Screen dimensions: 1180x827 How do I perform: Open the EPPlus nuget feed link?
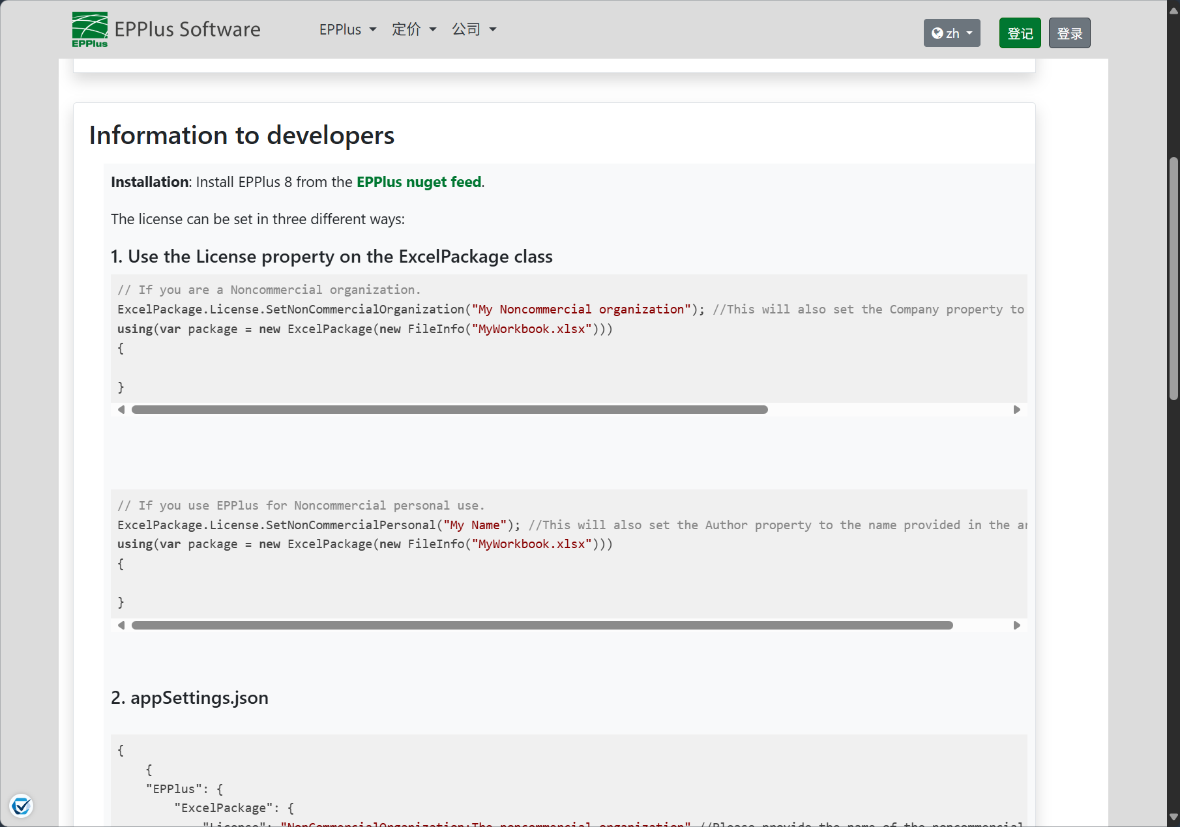[x=419, y=182]
